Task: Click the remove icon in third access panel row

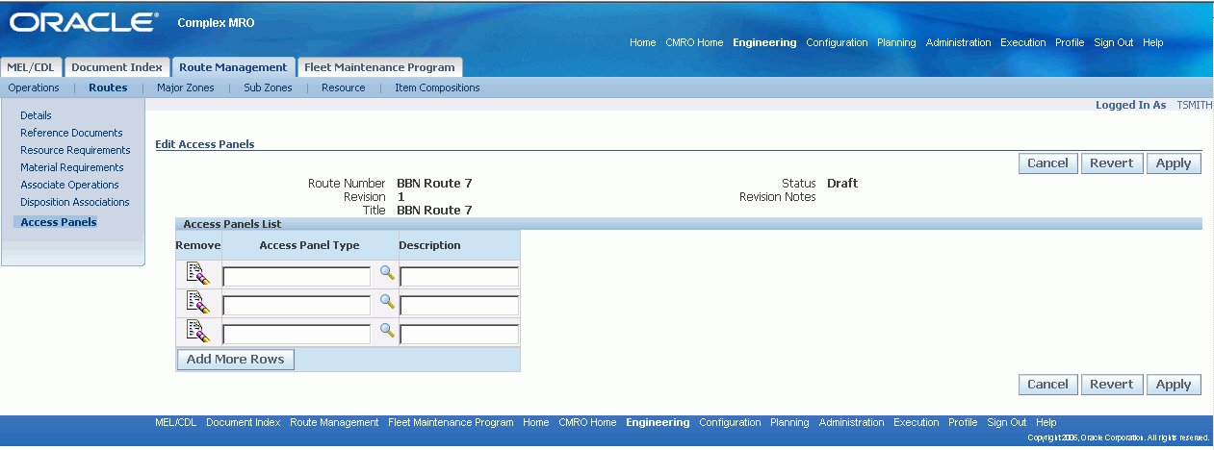Action: pyautogui.click(x=197, y=332)
